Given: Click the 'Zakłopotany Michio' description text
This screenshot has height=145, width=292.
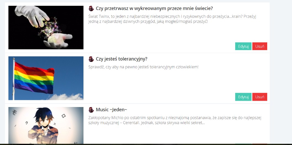Looking at the screenshot, I should (175, 120).
